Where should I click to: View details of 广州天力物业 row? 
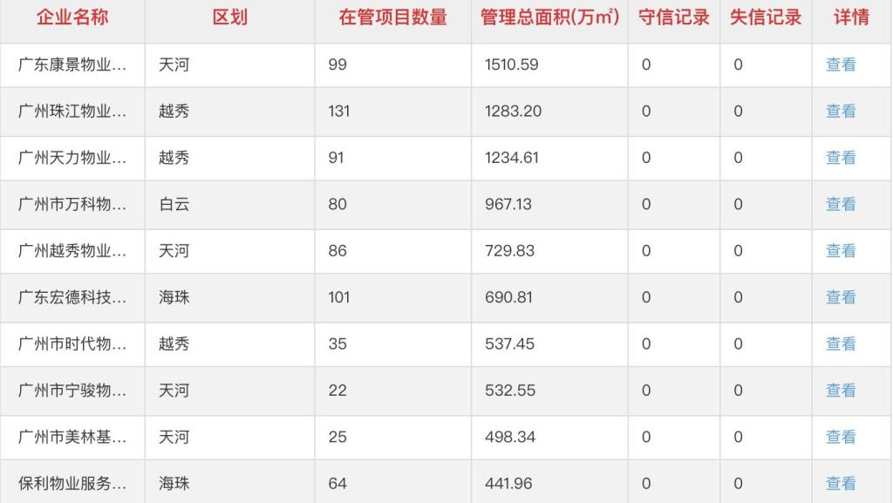click(841, 158)
